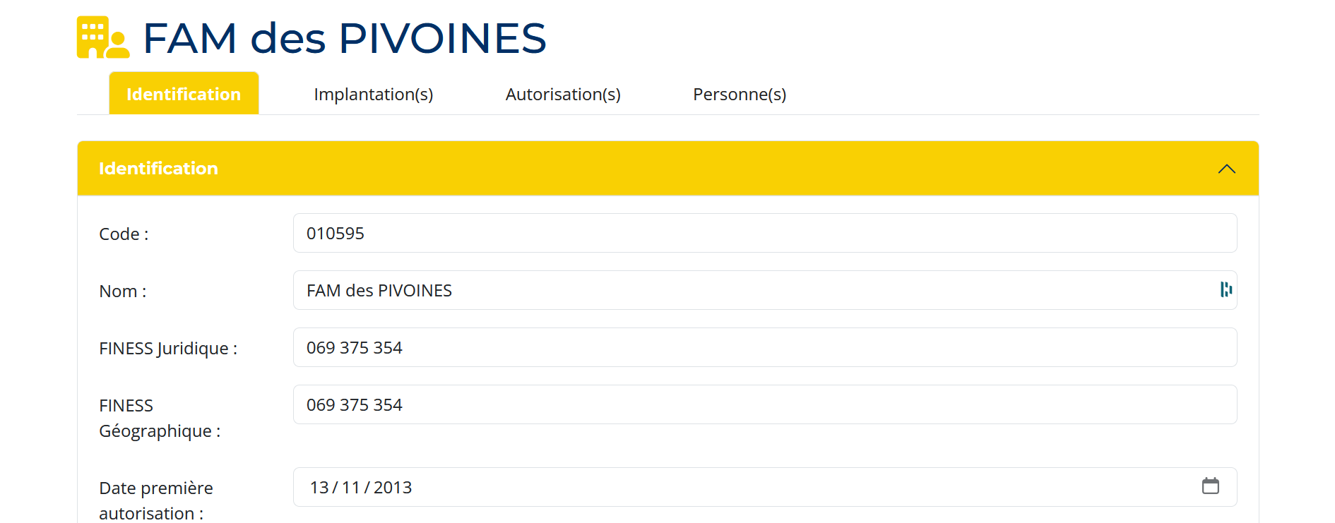Click the FAM des PIVOINES page heading
This screenshot has height=523, width=1335.
(x=345, y=38)
